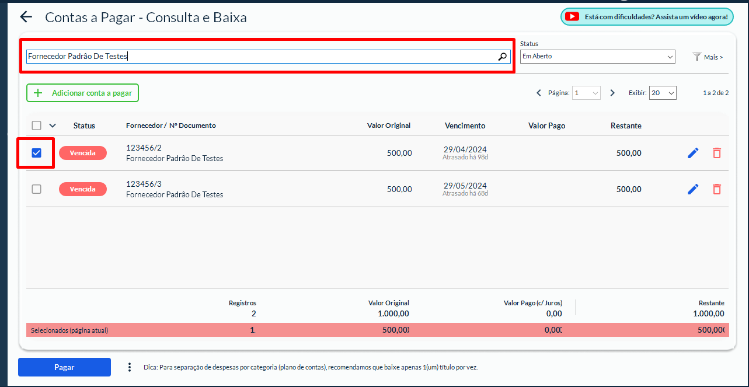This screenshot has width=749, height=387.
Task: Select the 123456/3 row checkbox
Action: point(37,189)
